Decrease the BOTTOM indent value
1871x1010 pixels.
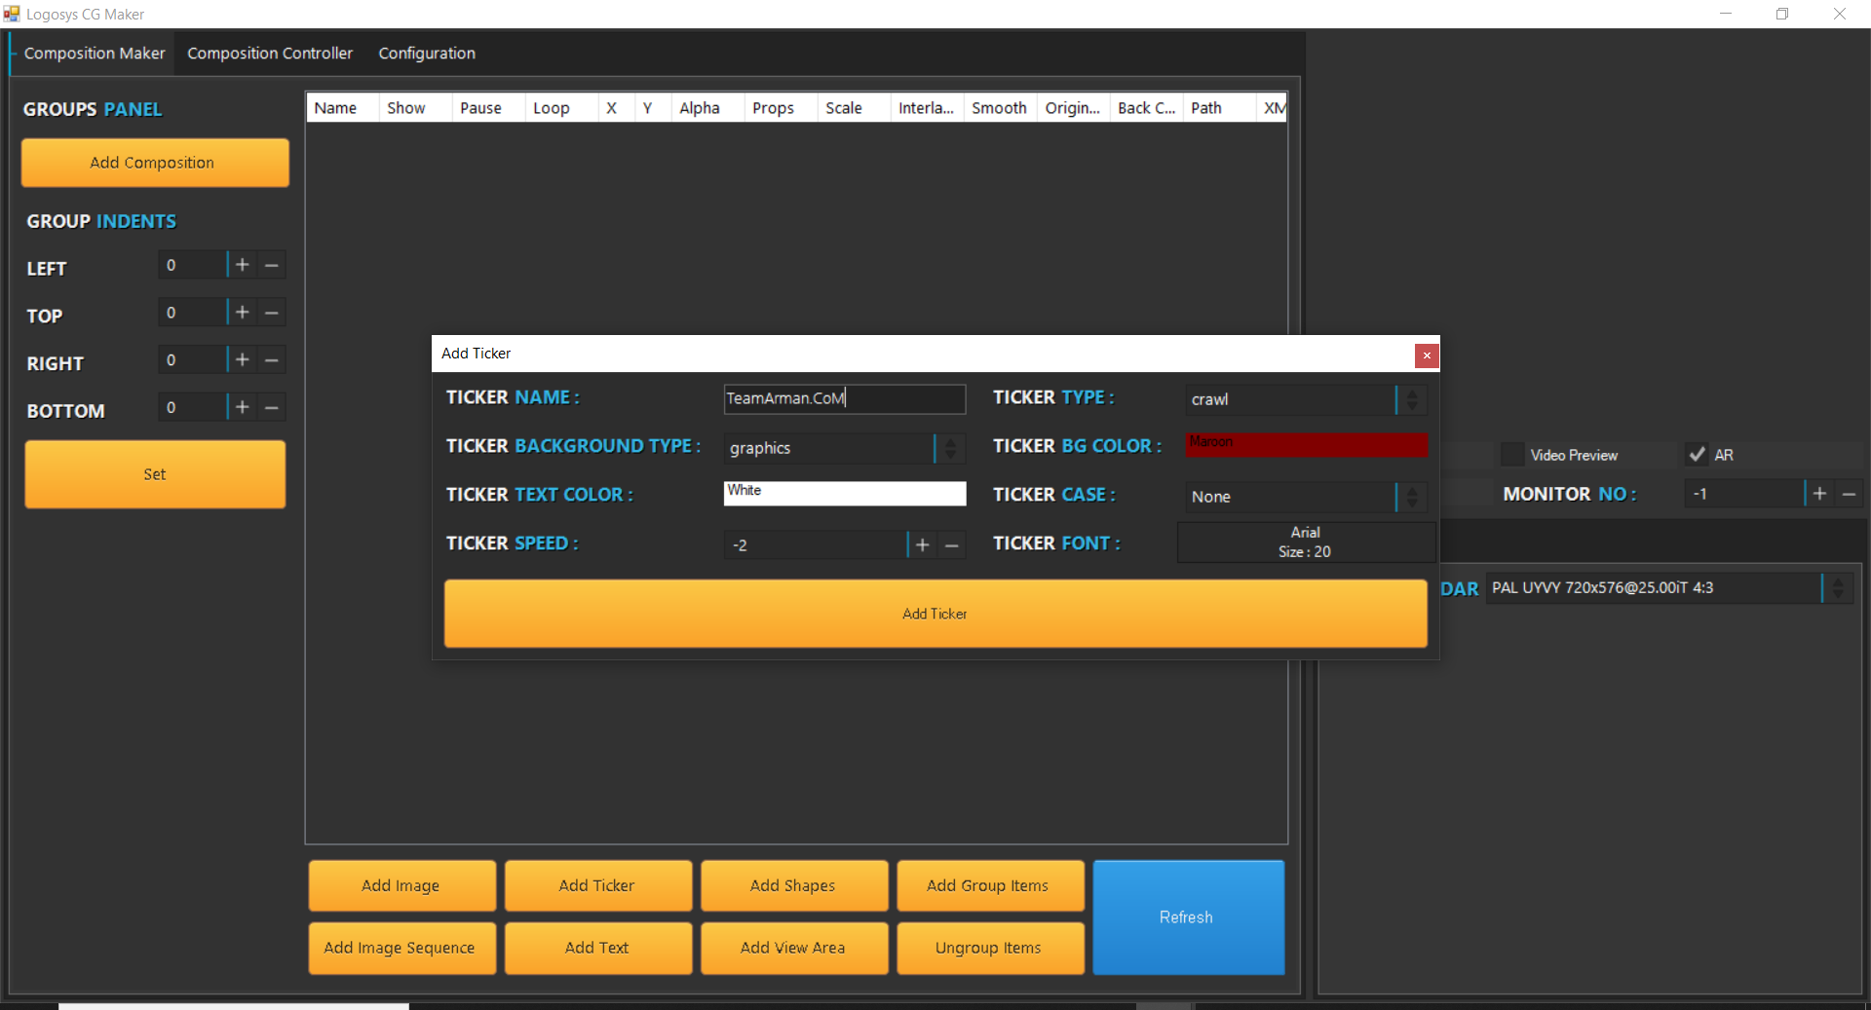(x=272, y=408)
